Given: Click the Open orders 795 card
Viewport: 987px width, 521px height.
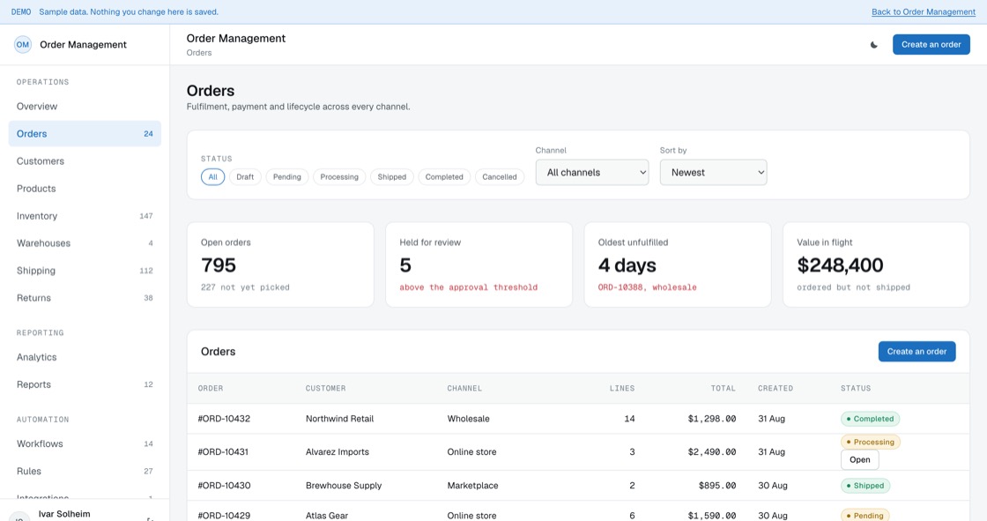Looking at the screenshot, I should 280,264.
